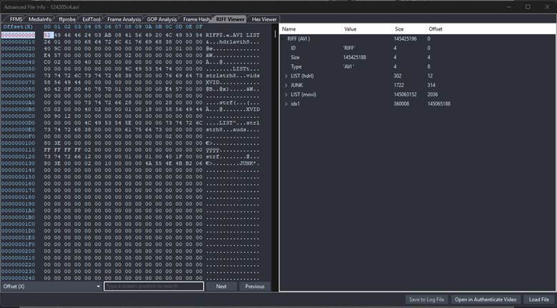The height and width of the screenshot is (308, 557).
Task: Expand the JUNK chunk node
Action: (x=286, y=86)
